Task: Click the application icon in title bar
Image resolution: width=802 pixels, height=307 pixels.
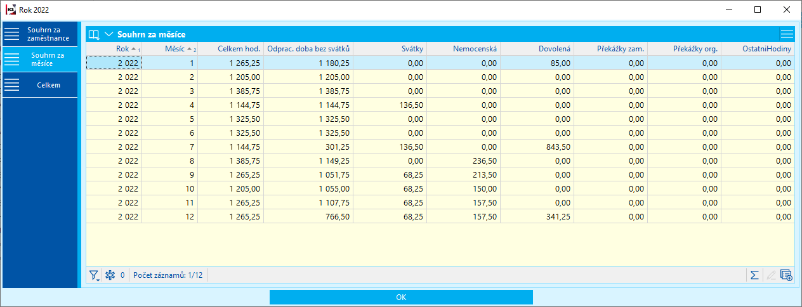Action: point(11,10)
